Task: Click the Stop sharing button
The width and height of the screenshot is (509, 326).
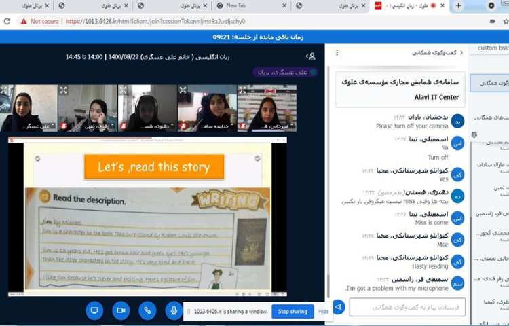Action: (x=292, y=312)
